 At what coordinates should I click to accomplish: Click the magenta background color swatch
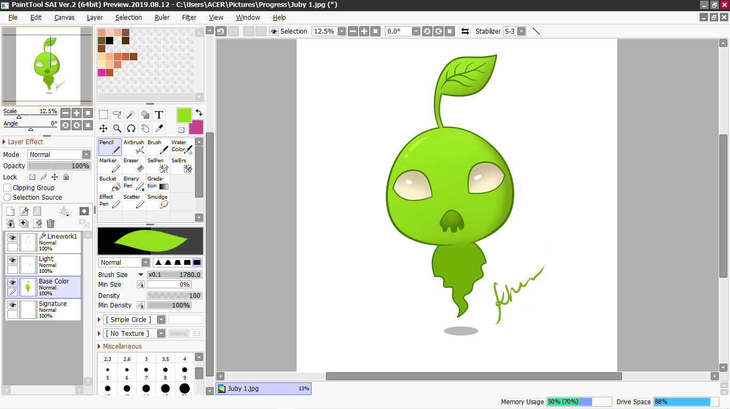tap(196, 127)
